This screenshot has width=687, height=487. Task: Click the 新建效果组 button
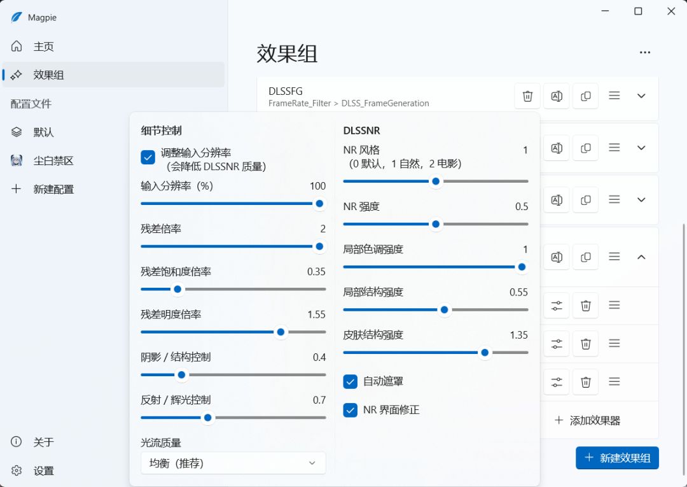click(617, 458)
